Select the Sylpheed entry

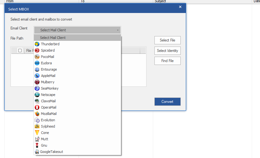point(77,126)
